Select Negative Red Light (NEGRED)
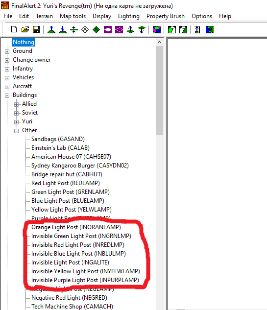Viewport: 267px width, 310px height. (69, 298)
